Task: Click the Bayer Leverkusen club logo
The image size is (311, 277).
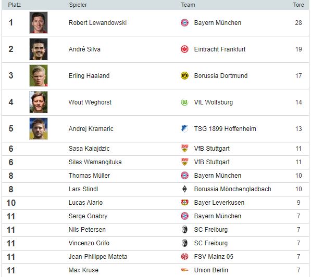Action: pos(184,202)
